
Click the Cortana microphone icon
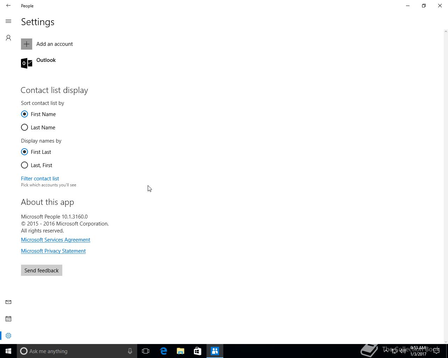[130, 351]
